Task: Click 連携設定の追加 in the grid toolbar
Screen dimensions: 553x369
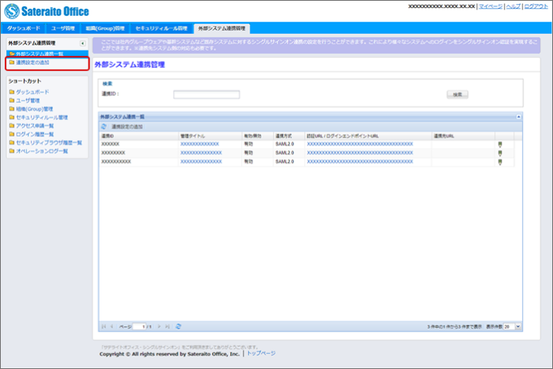Action: point(126,126)
